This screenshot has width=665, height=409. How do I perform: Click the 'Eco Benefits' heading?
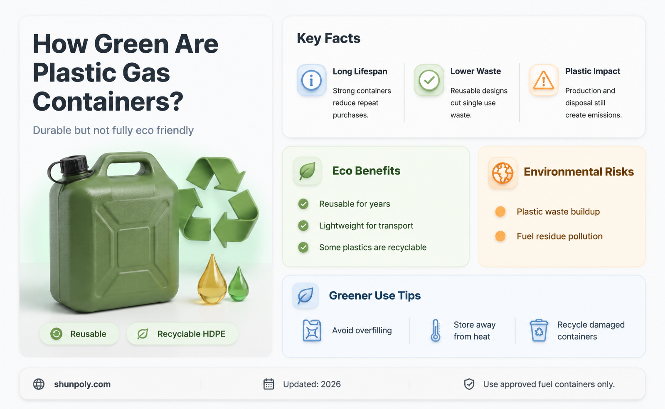point(366,171)
